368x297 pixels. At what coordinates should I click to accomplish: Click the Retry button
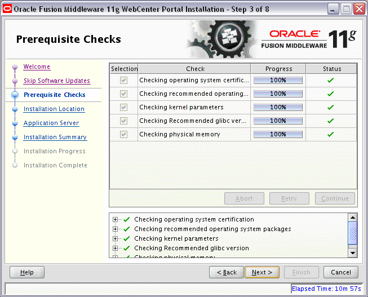point(289,198)
